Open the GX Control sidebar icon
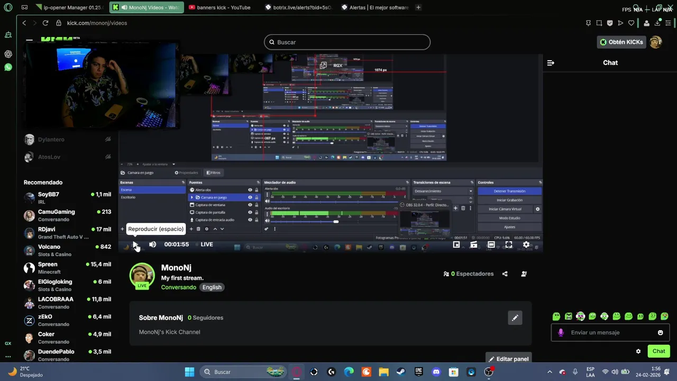 (8, 343)
